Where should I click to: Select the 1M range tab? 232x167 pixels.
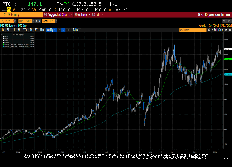point(14,30)
